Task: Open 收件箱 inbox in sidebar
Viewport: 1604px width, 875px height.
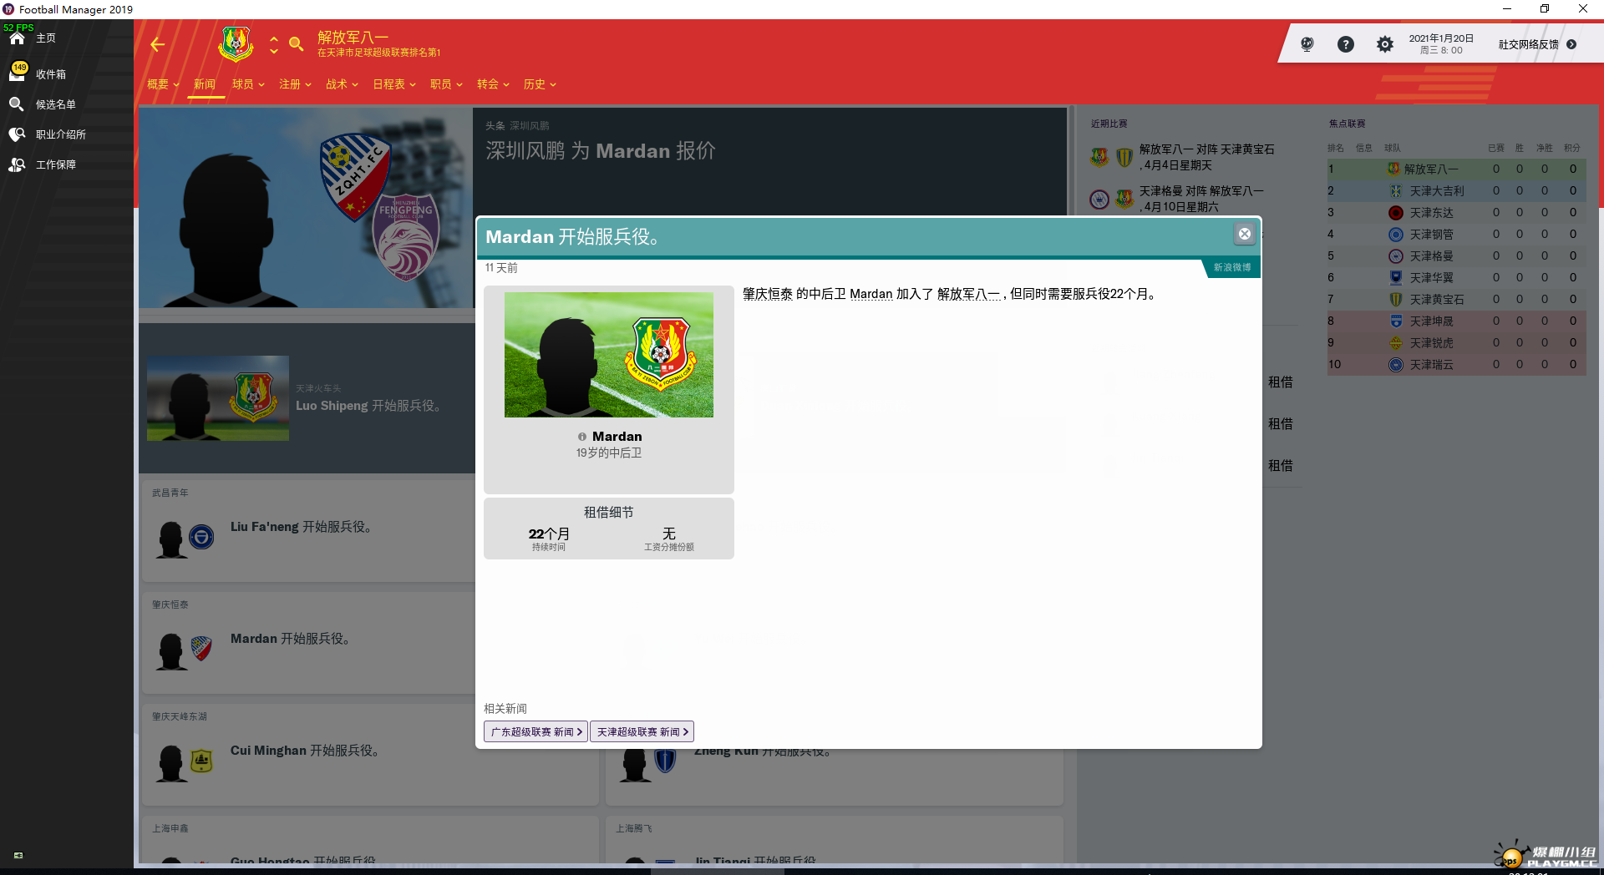Action: tap(50, 74)
